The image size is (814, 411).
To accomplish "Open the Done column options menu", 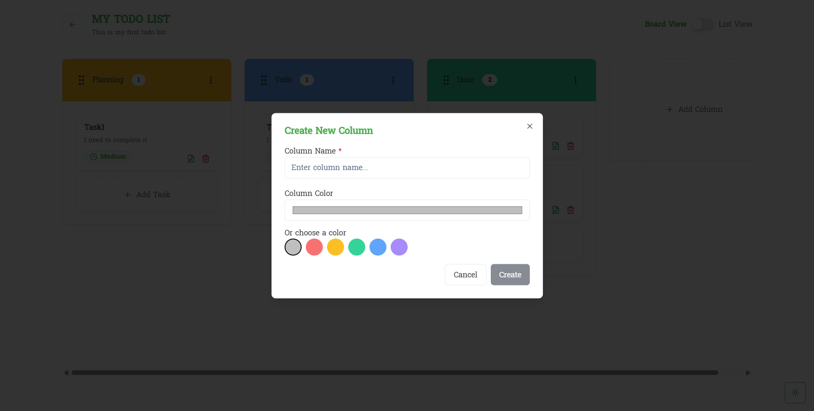I will point(576,80).
